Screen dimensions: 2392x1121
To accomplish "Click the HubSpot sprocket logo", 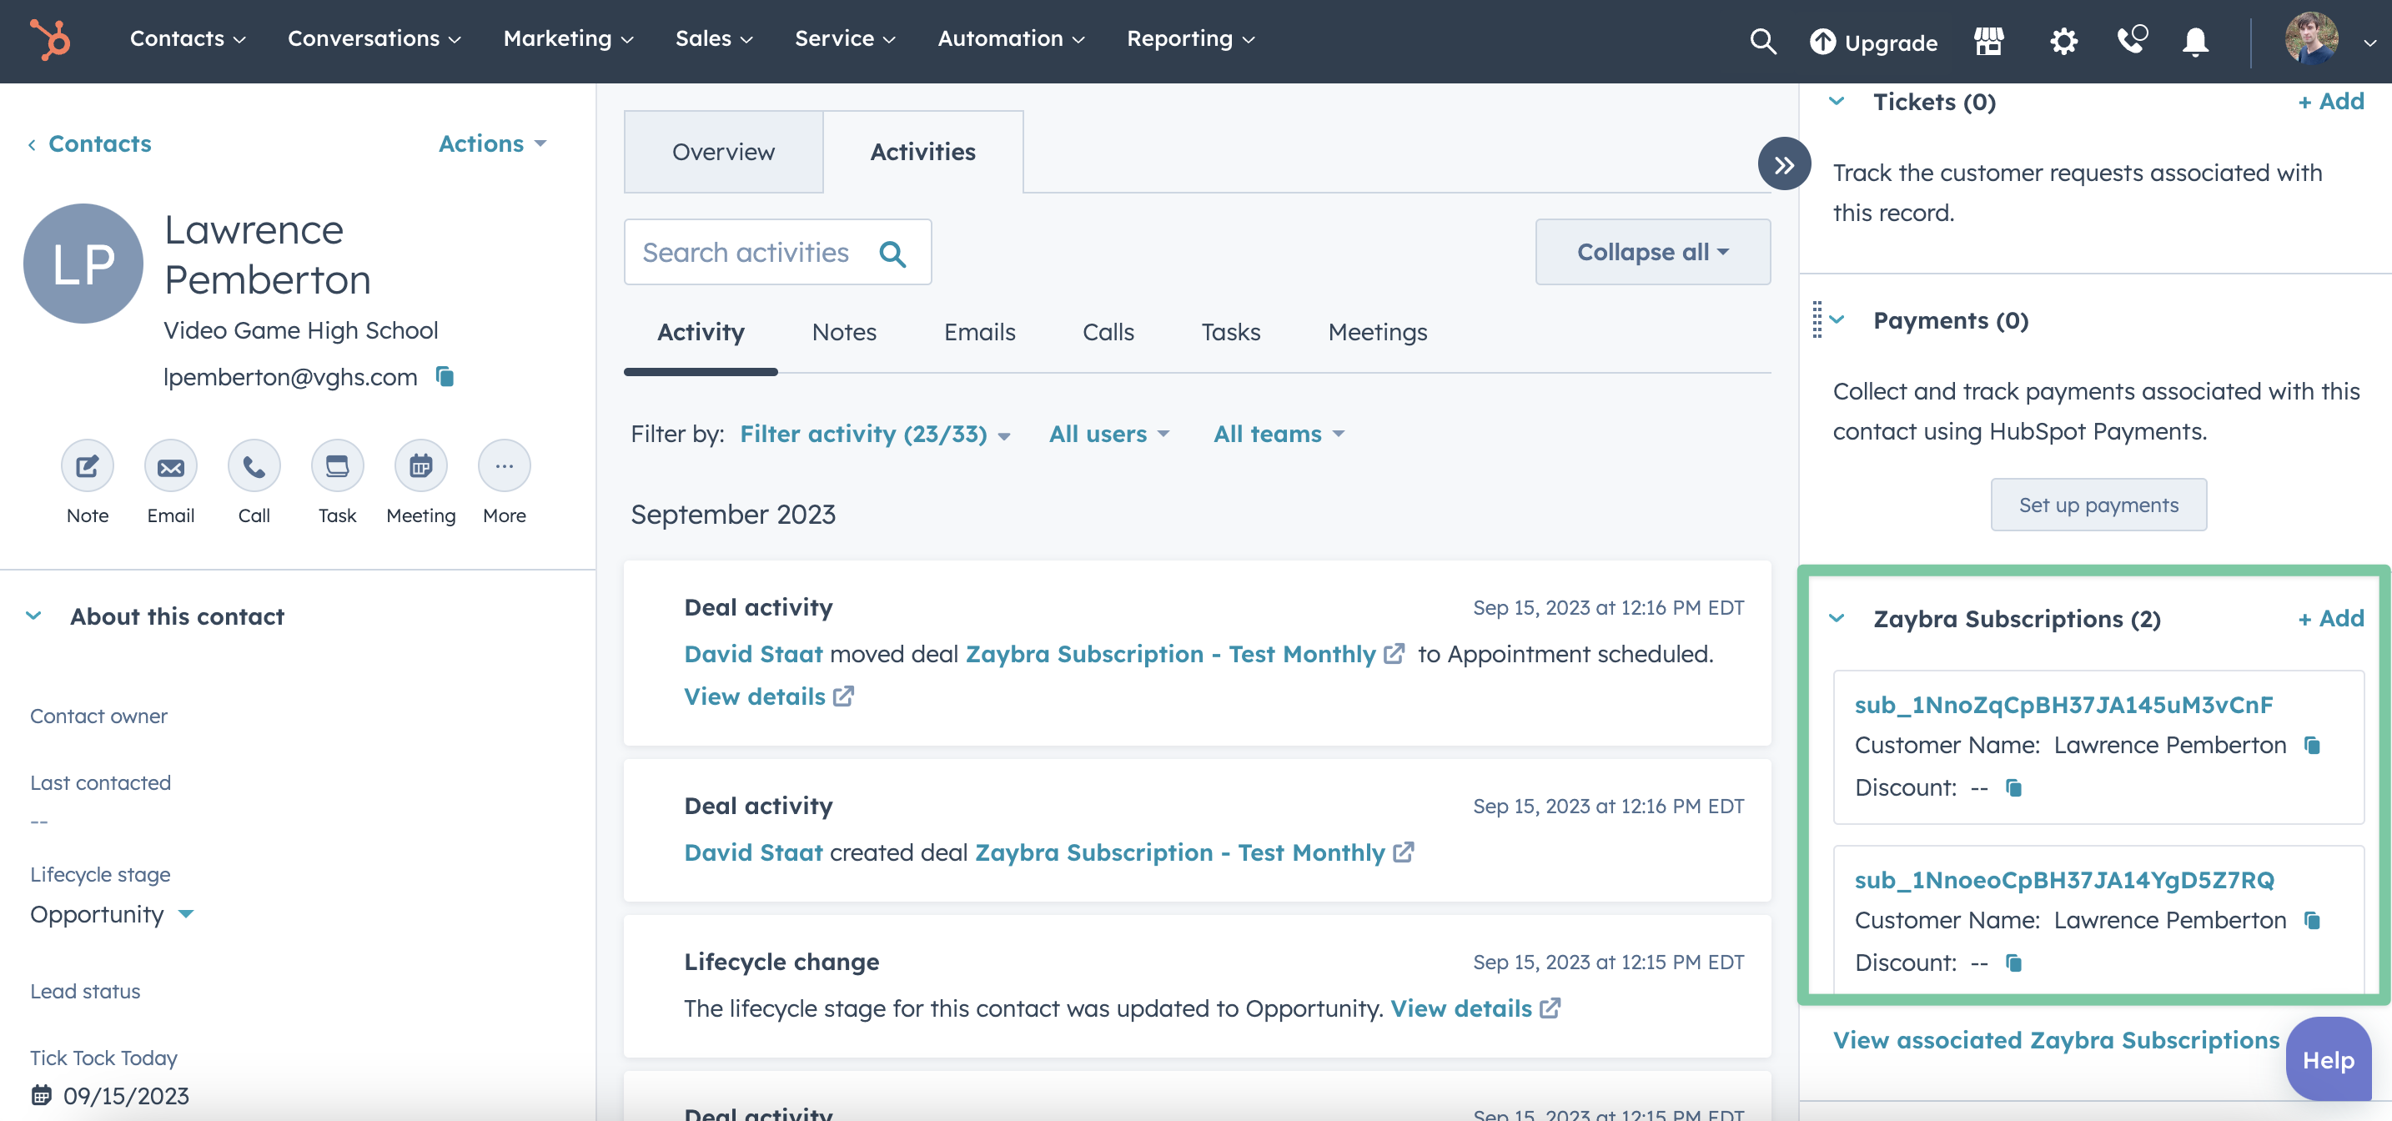I will 49,40.
